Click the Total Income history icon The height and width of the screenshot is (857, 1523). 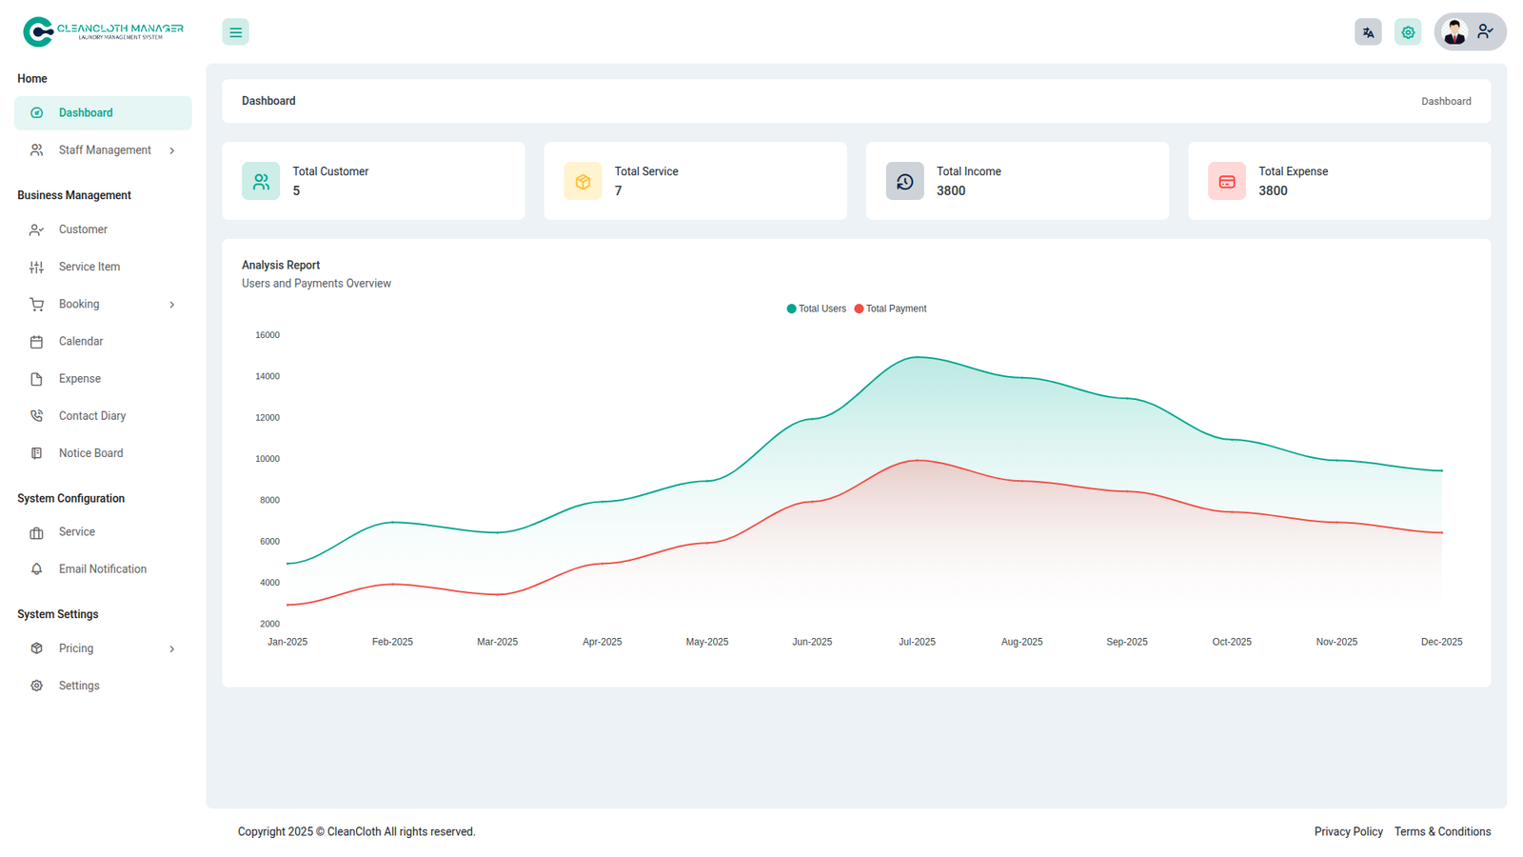[904, 181]
